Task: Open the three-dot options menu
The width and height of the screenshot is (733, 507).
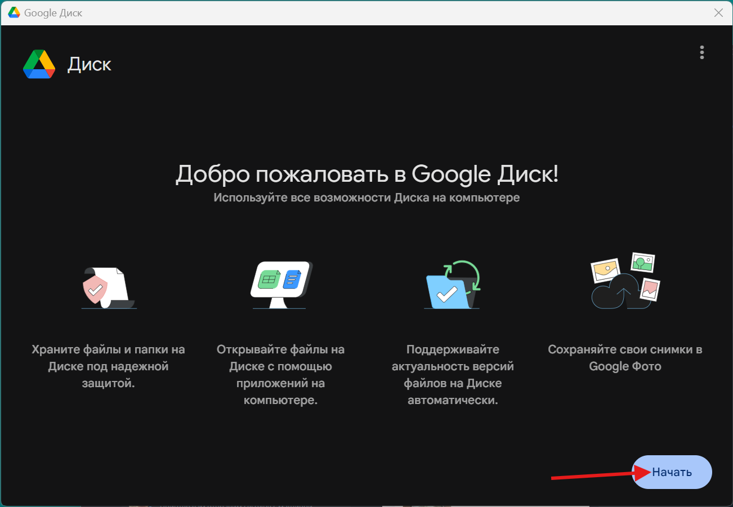Action: 701,52
